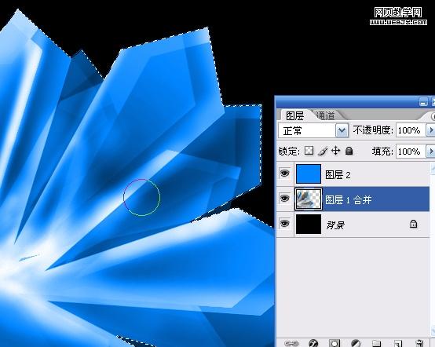
Task: Select the black 背景 layer thumbnail
Action: (309, 224)
